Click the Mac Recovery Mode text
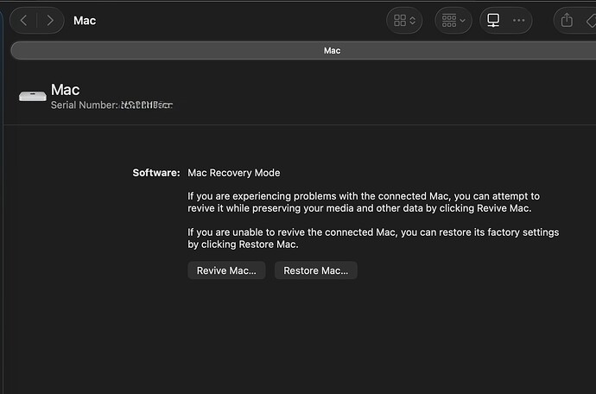 [x=234, y=173]
